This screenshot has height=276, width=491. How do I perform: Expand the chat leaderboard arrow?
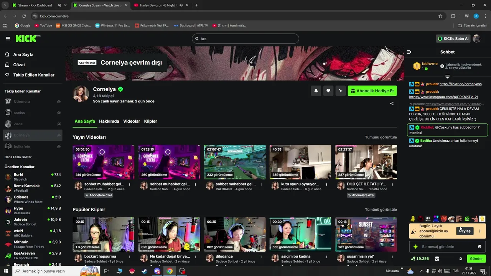[447, 77]
